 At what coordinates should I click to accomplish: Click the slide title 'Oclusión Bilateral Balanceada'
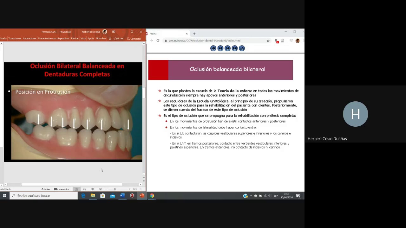(x=77, y=70)
